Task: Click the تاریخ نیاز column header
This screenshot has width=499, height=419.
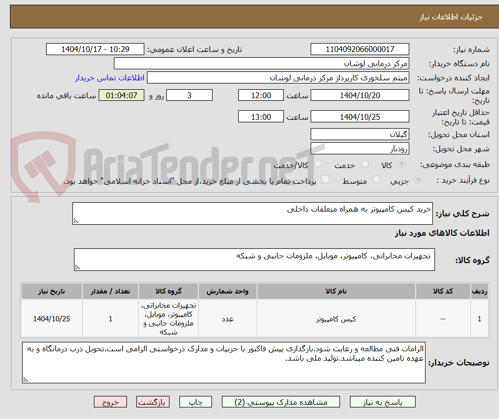Action: click(51, 291)
